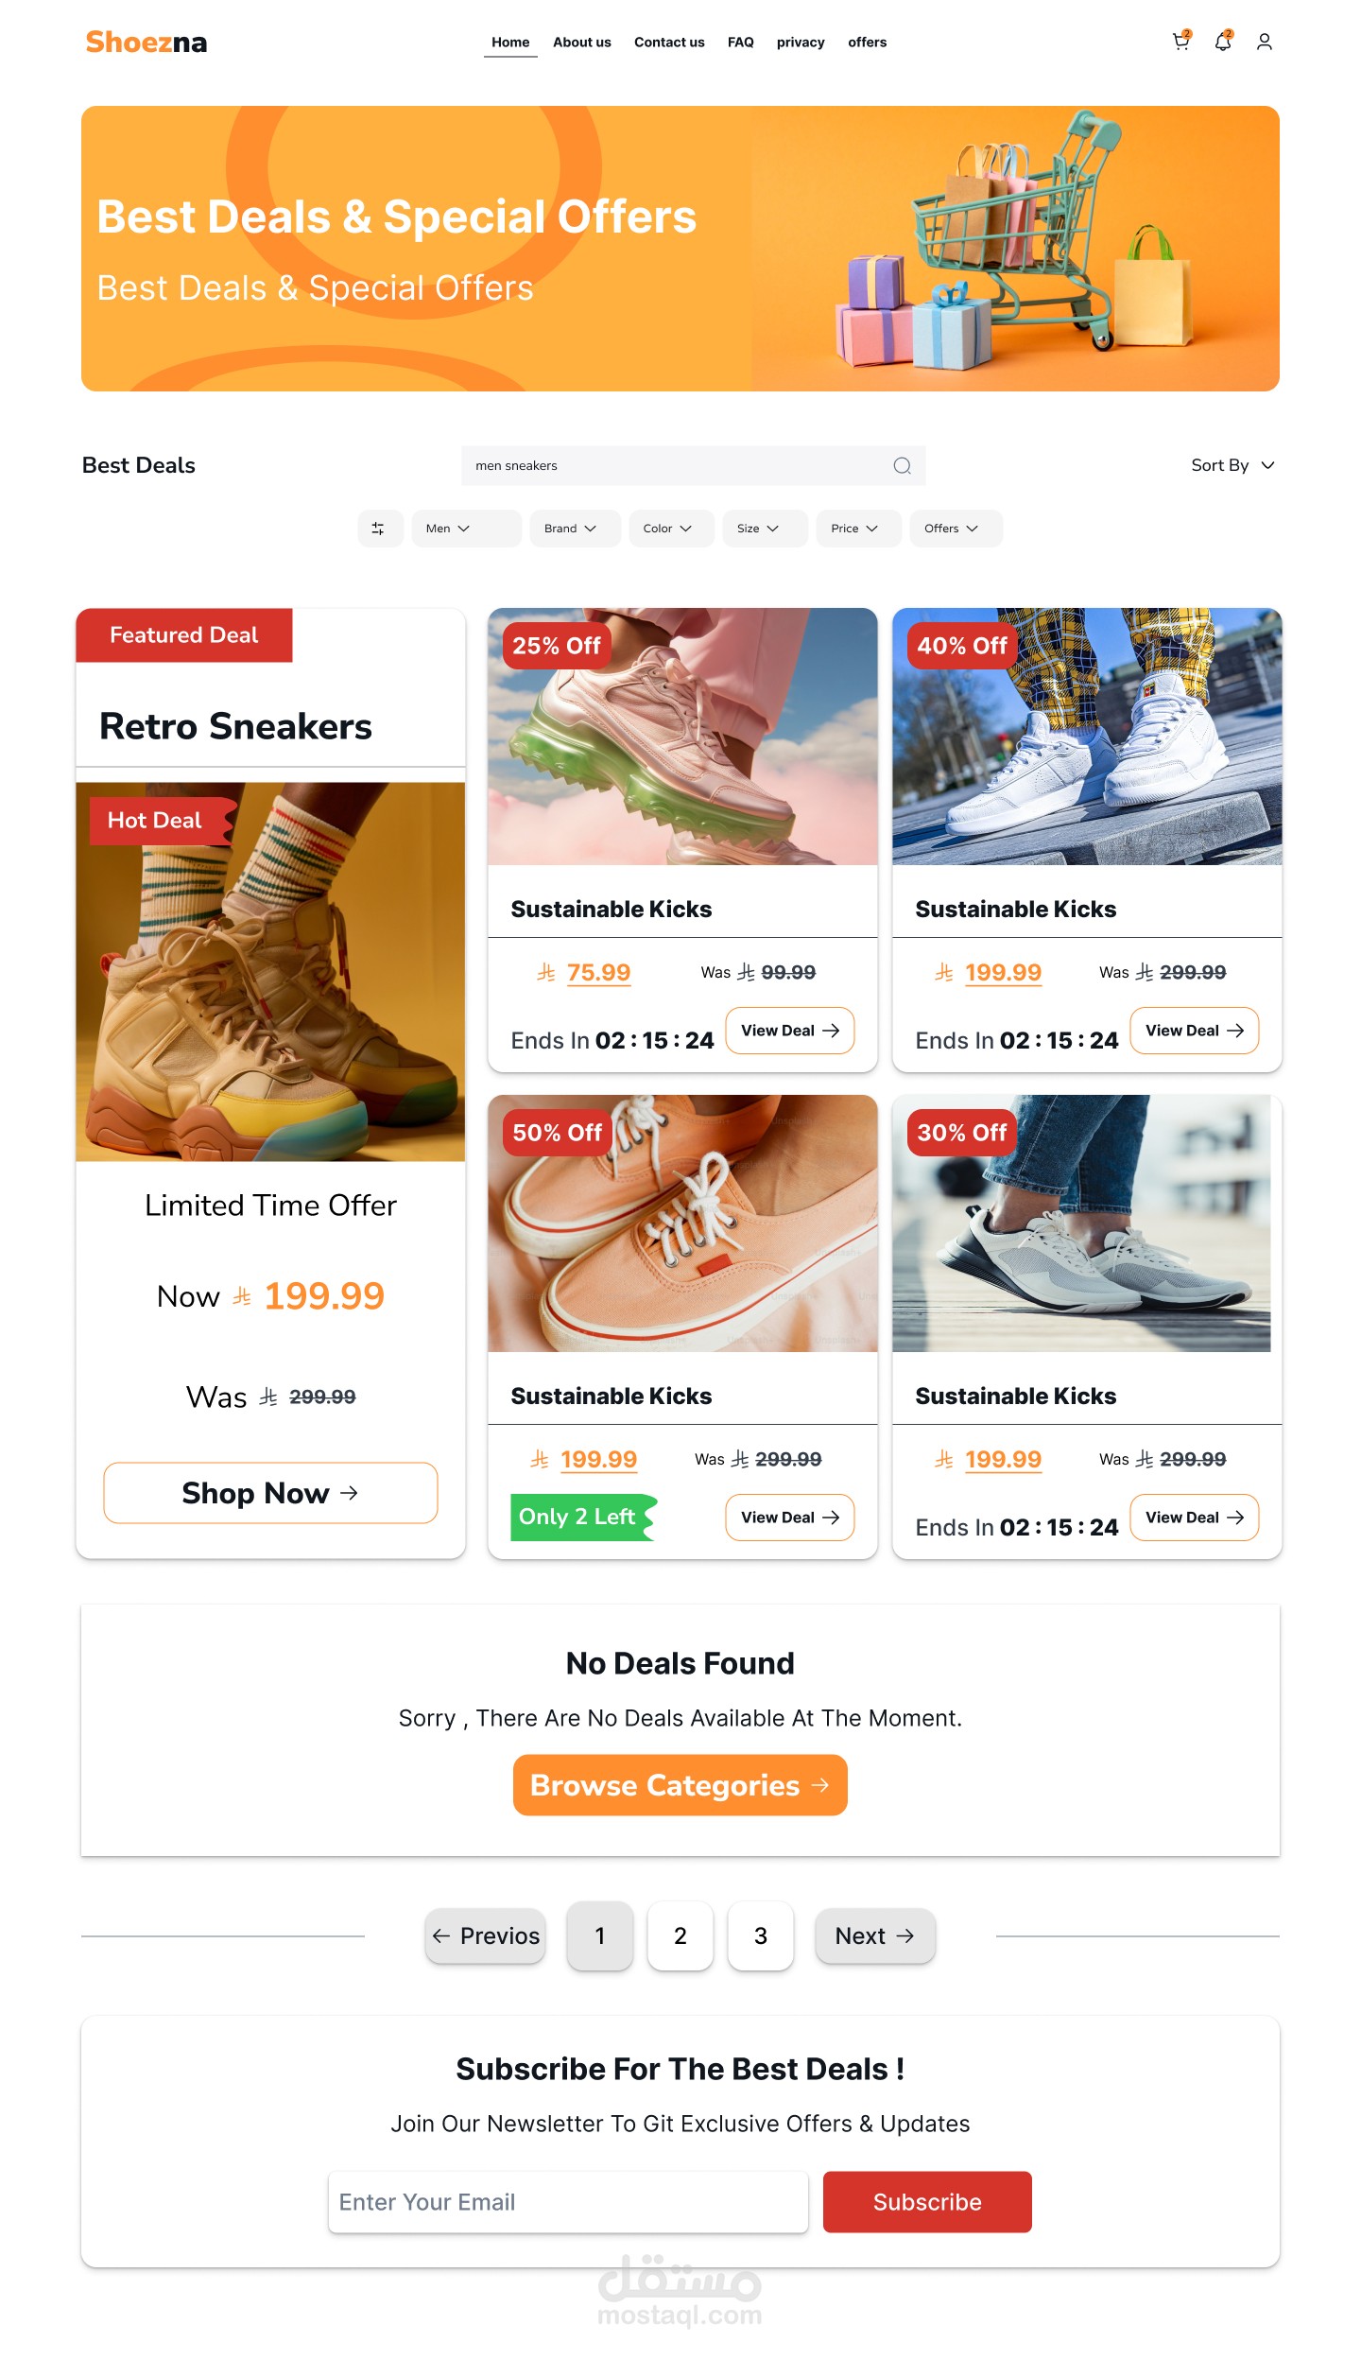
Task: Expand the Men filter dropdown
Action: click(x=466, y=529)
